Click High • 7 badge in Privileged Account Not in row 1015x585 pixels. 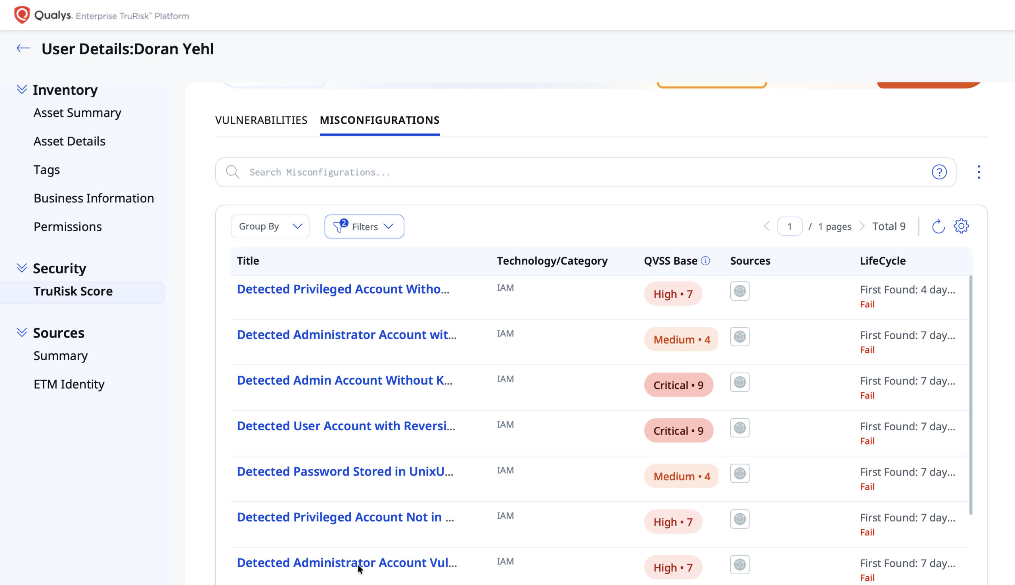point(673,522)
